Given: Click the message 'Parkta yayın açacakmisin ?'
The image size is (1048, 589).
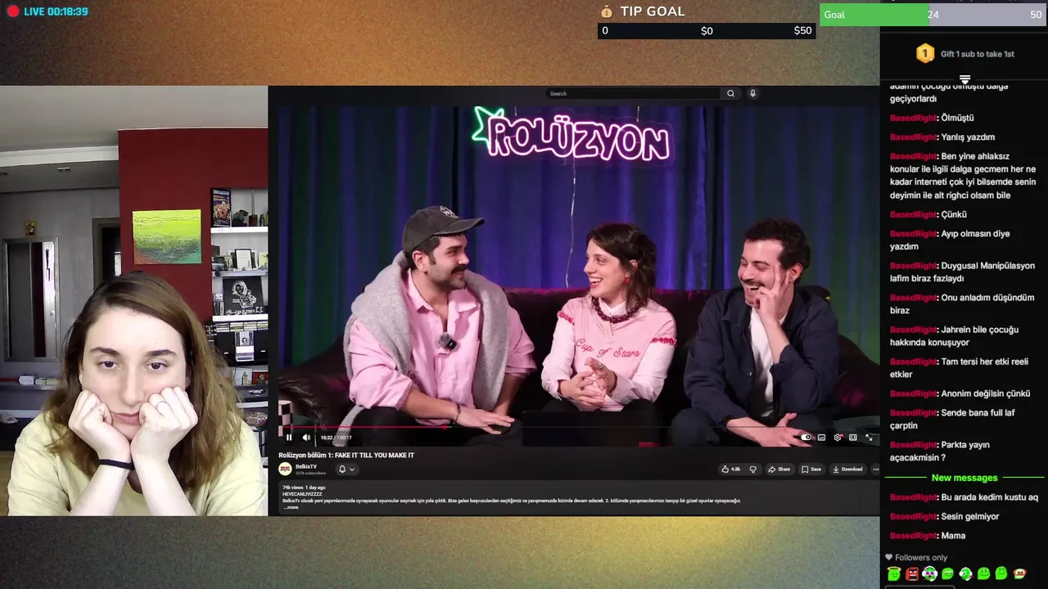Looking at the screenshot, I should point(940,452).
